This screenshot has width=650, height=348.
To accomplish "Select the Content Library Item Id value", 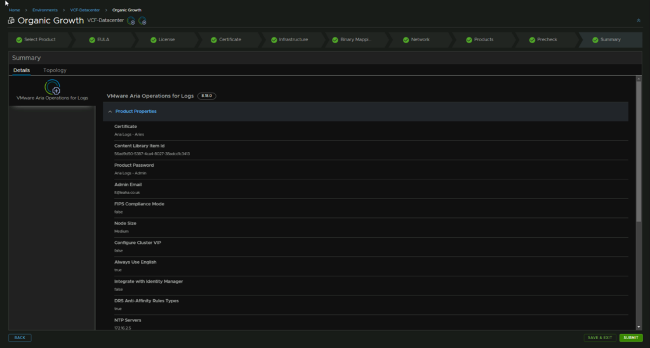I will point(152,154).
